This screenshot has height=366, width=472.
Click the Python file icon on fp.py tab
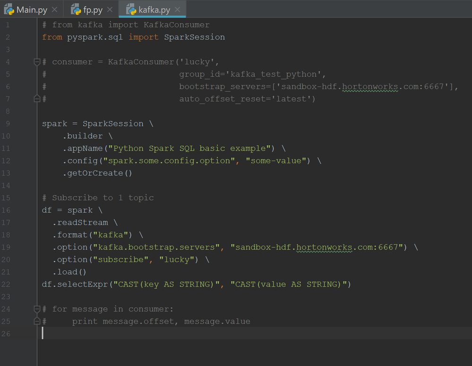(x=76, y=9)
